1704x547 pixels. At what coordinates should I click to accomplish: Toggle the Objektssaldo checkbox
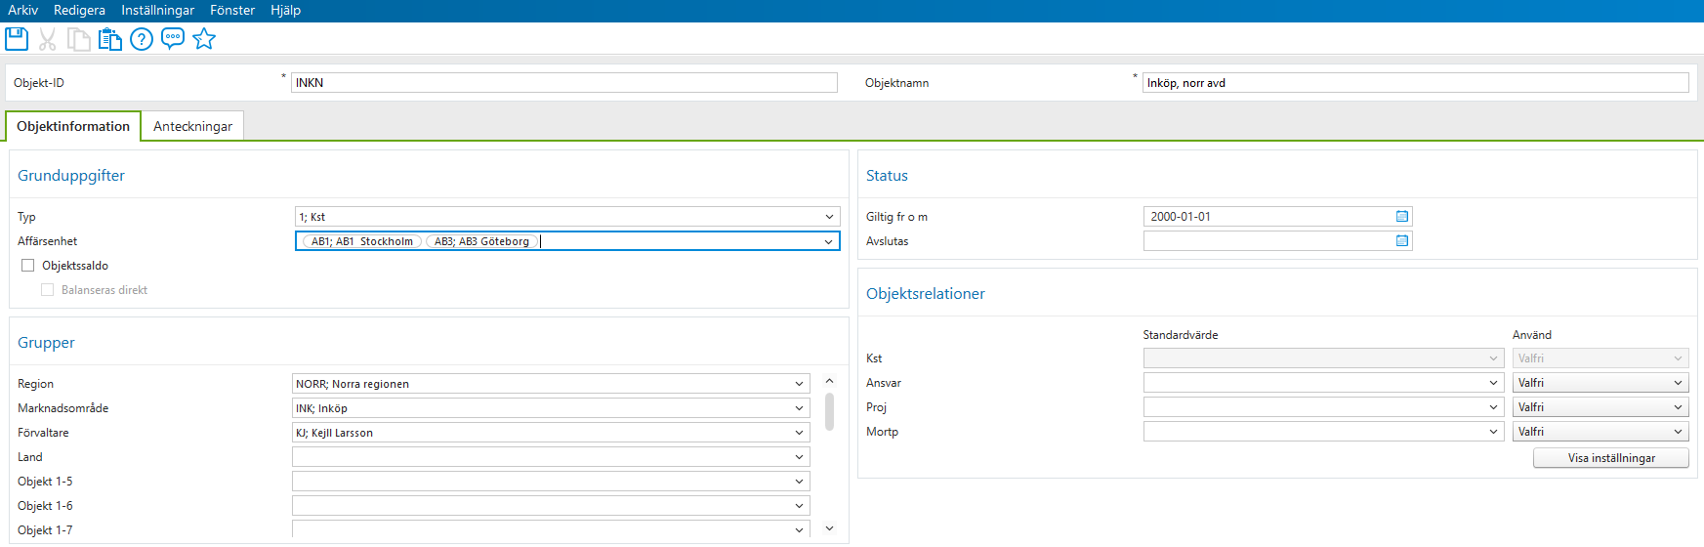pyautogui.click(x=27, y=266)
